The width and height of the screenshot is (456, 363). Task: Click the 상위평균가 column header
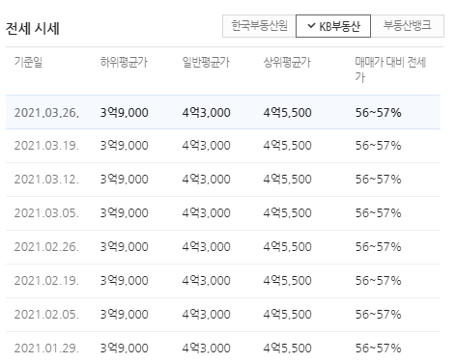point(287,62)
